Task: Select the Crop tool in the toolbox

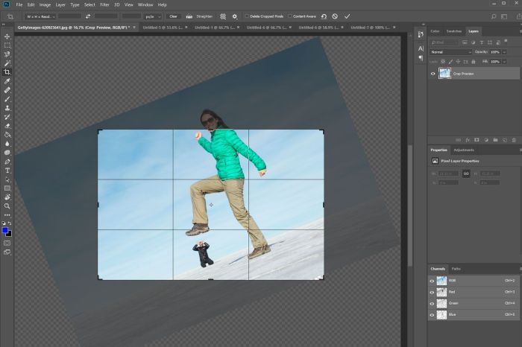Action: [x=7, y=72]
